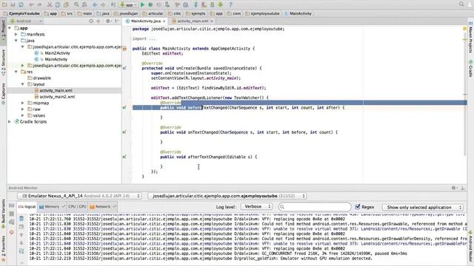Image resolution: width=474 pixels, height=266 pixels.
Task: Clear logcat with trash can icon
Action: point(21,218)
